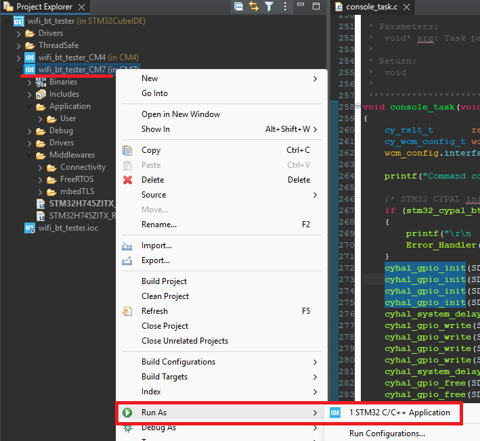This screenshot has width=480, height=441.
Task: Click the green Run As play icon
Action: tap(127, 413)
